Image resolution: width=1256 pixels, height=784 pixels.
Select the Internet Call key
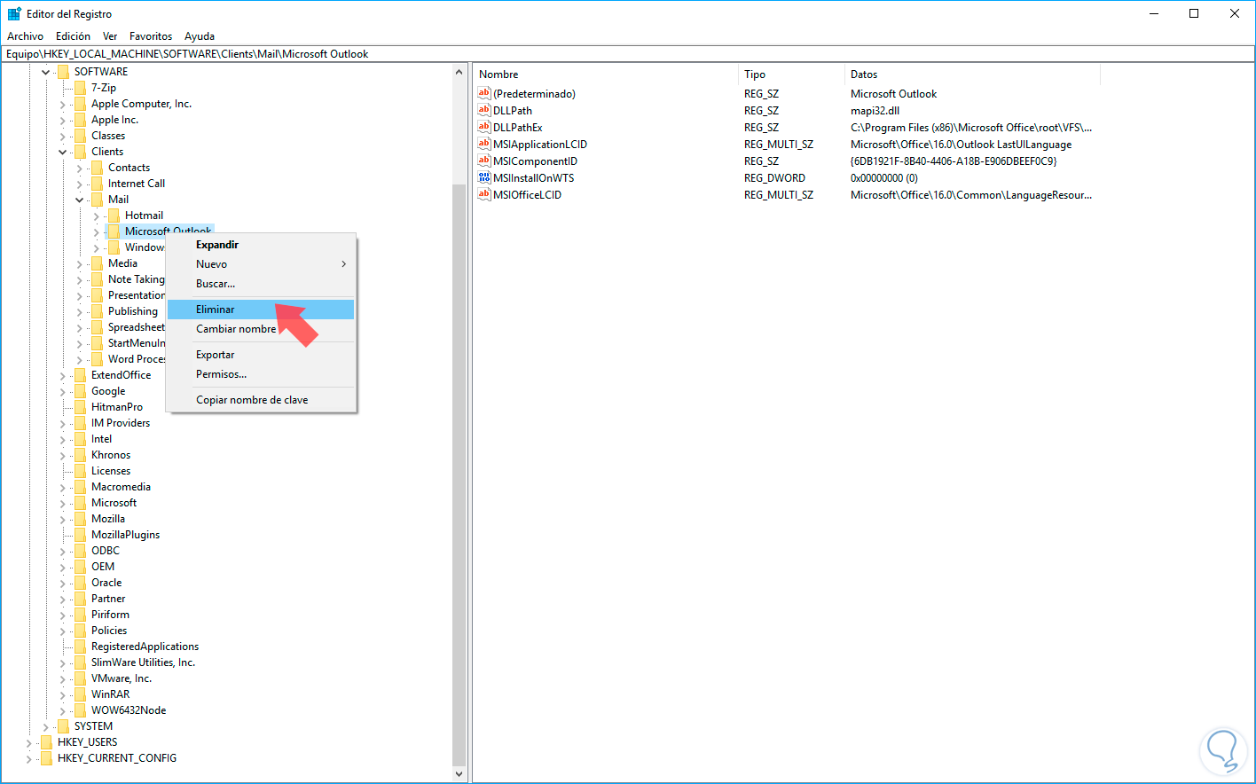[x=137, y=184]
